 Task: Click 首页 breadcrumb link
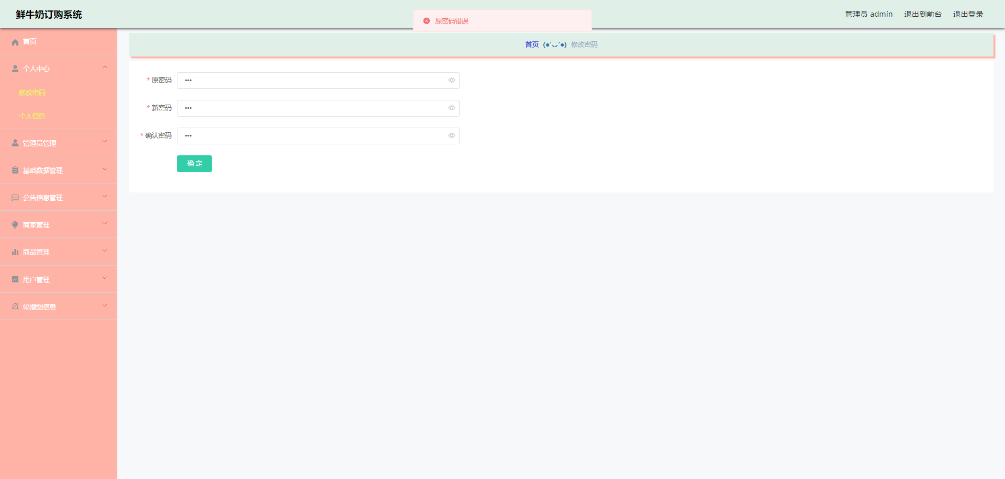tap(532, 44)
